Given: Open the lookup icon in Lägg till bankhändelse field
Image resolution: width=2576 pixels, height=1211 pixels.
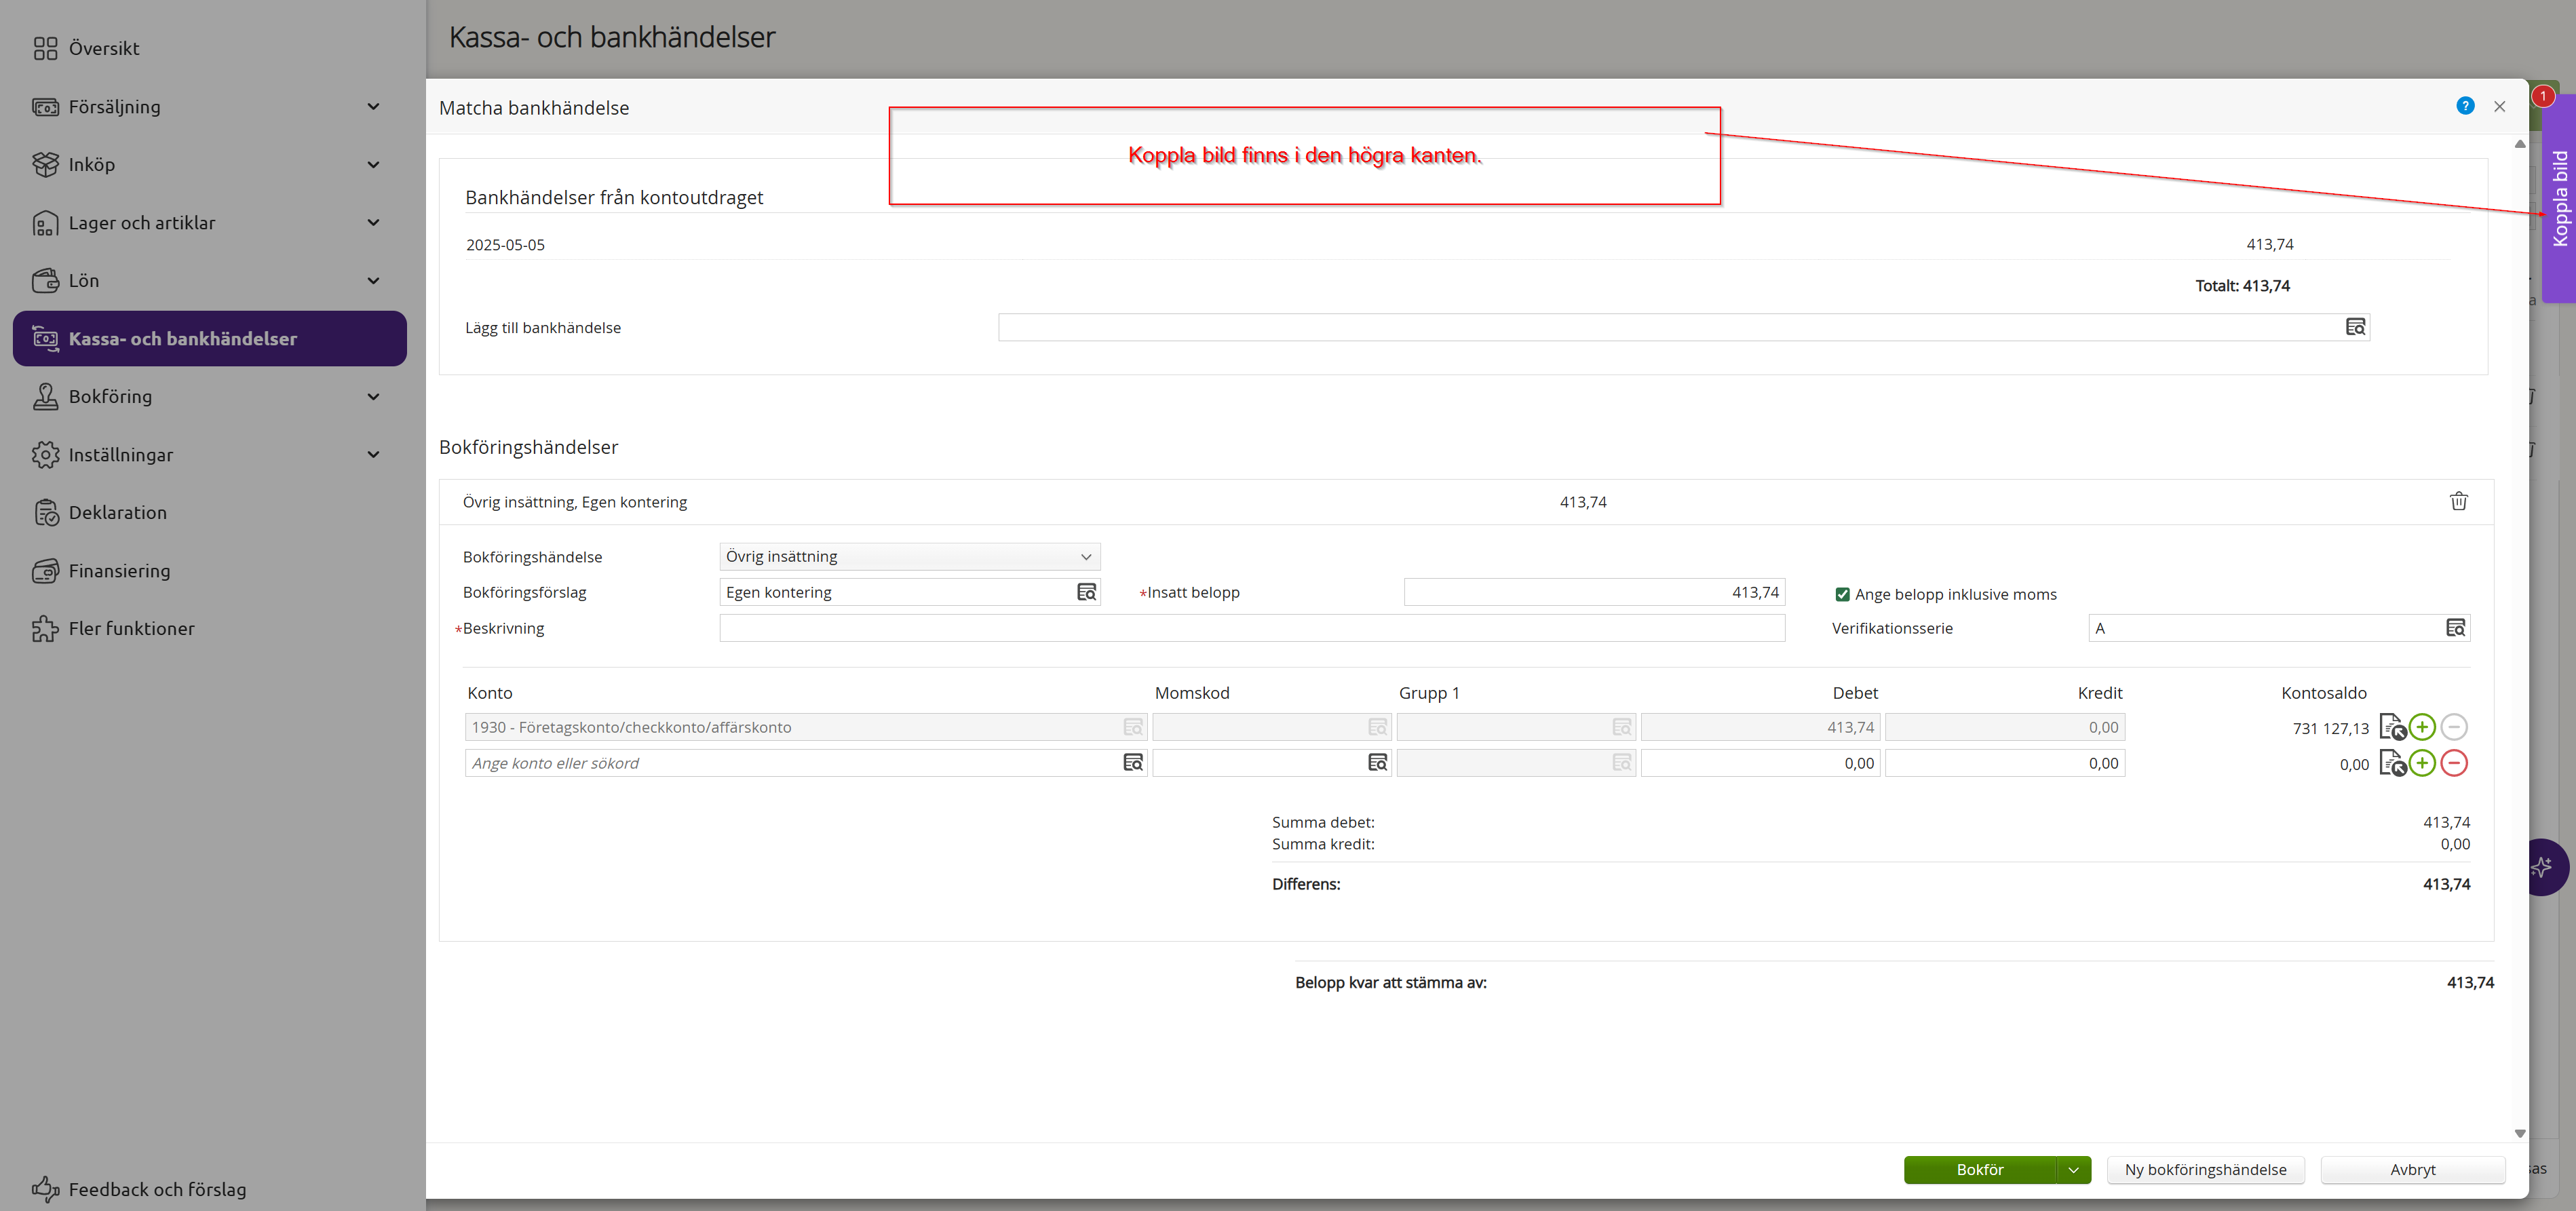Looking at the screenshot, I should (2355, 327).
